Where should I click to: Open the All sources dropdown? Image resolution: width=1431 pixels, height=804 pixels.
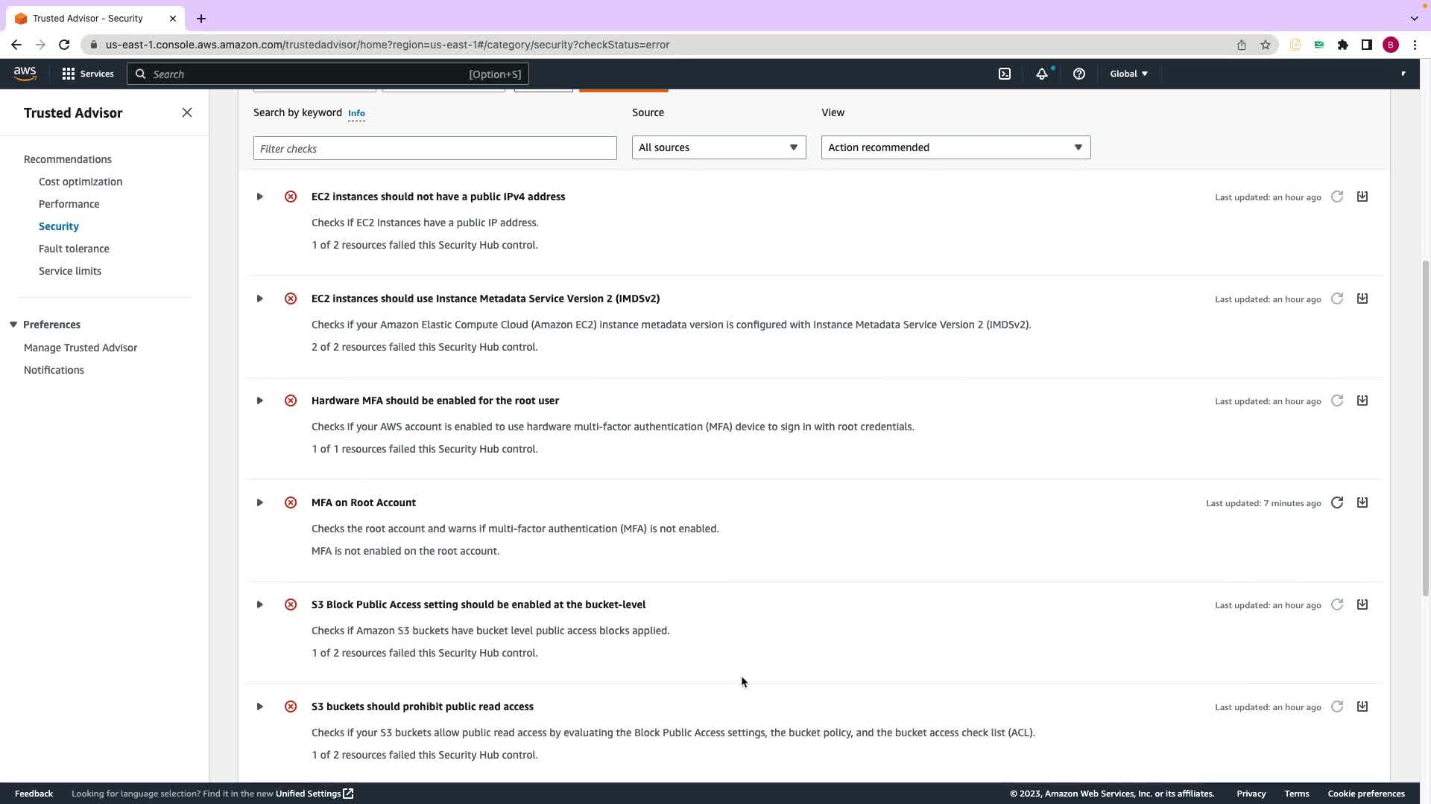tap(718, 147)
